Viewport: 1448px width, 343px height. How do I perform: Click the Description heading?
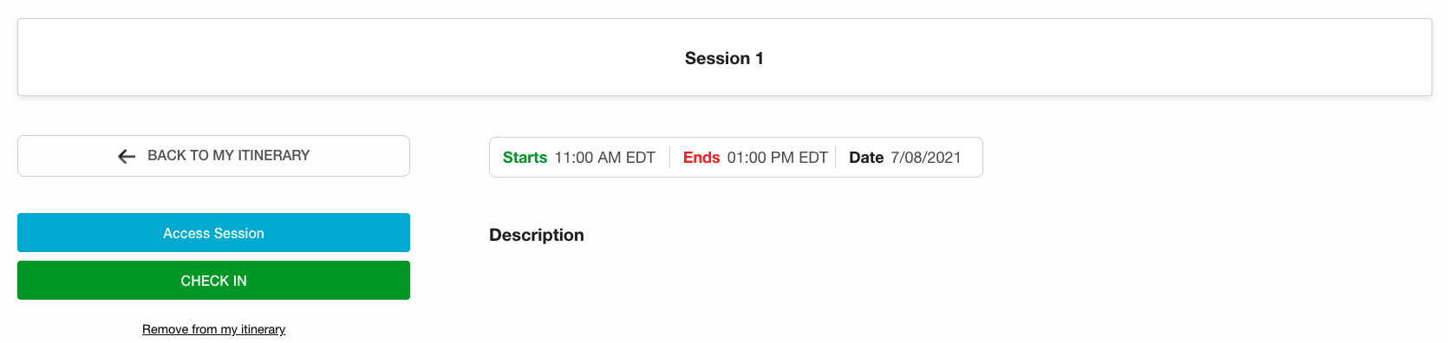[x=537, y=235]
